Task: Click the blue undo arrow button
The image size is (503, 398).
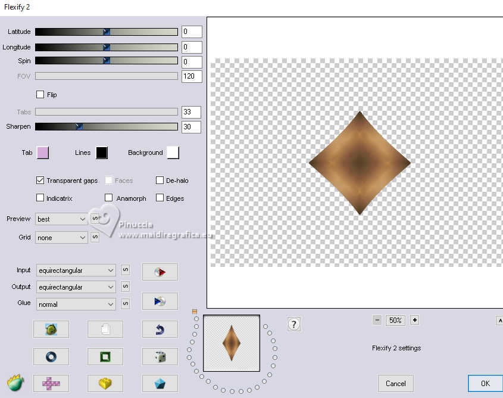Action: pyautogui.click(x=160, y=329)
